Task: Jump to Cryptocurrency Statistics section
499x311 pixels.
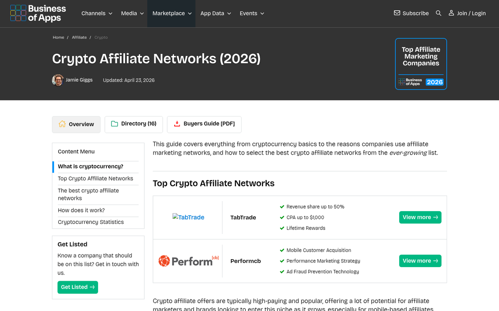Action: pos(91,222)
